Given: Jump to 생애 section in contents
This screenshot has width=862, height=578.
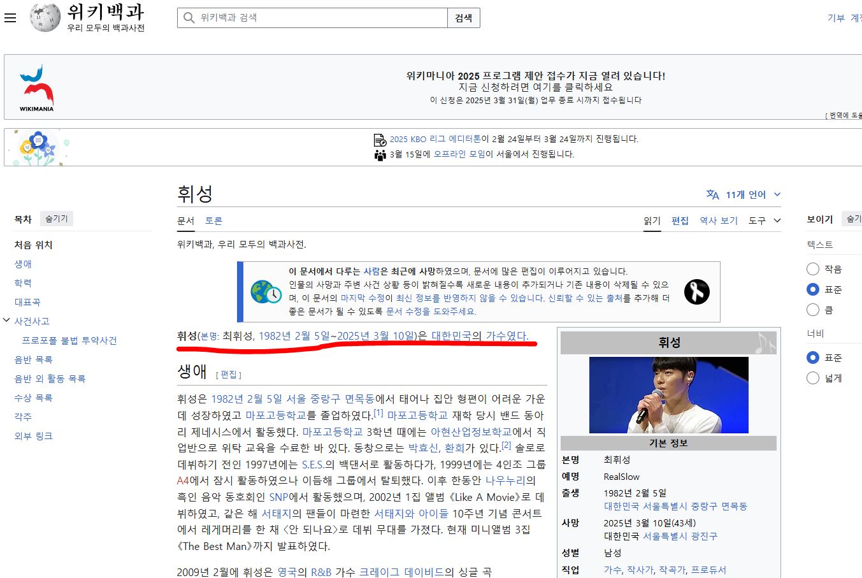Looking at the screenshot, I should click(23, 264).
